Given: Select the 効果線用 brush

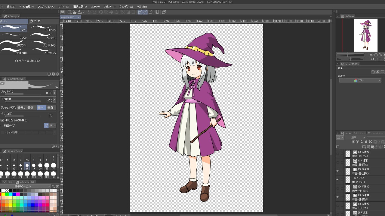Looking at the screenshot, I should tap(14, 51).
